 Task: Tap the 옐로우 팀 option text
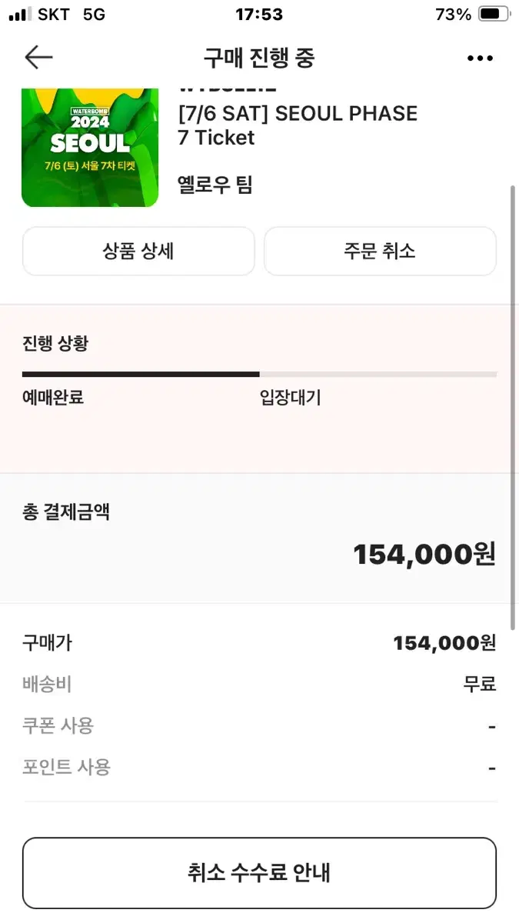(x=215, y=185)
